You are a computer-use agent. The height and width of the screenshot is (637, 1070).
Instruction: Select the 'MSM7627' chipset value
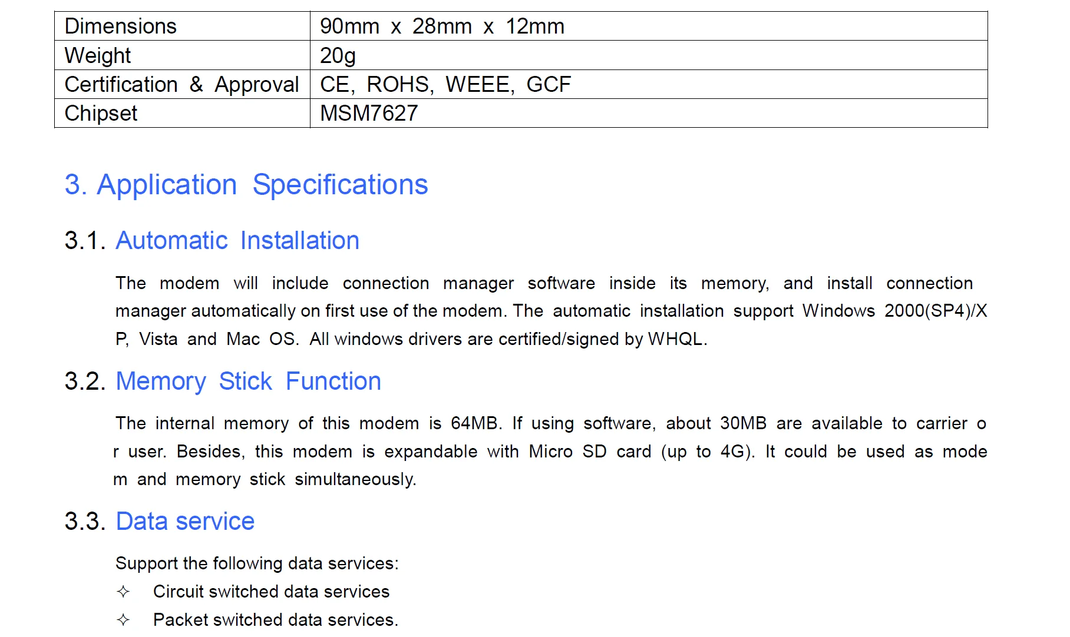[x=369, y=113]
